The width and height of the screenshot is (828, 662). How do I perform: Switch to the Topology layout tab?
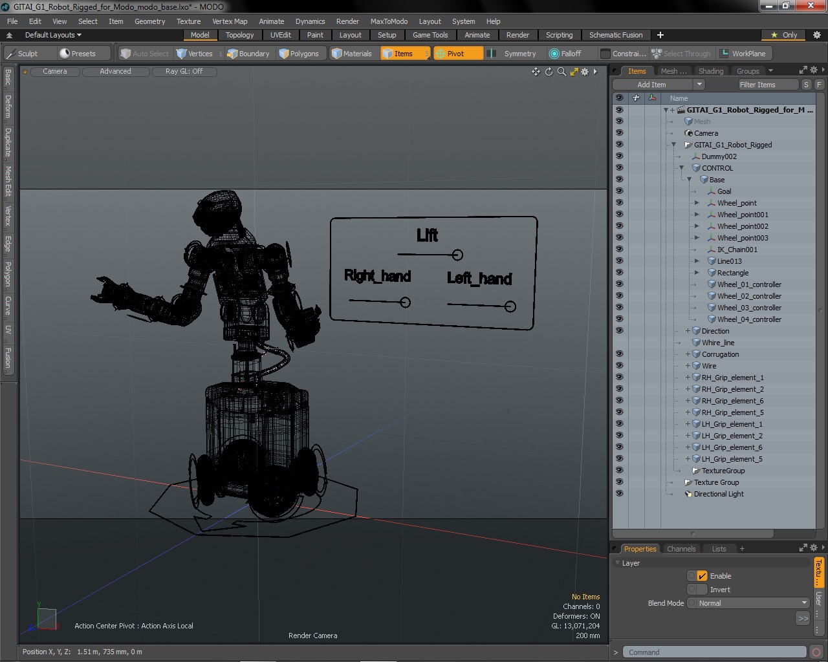coord(239,35)
